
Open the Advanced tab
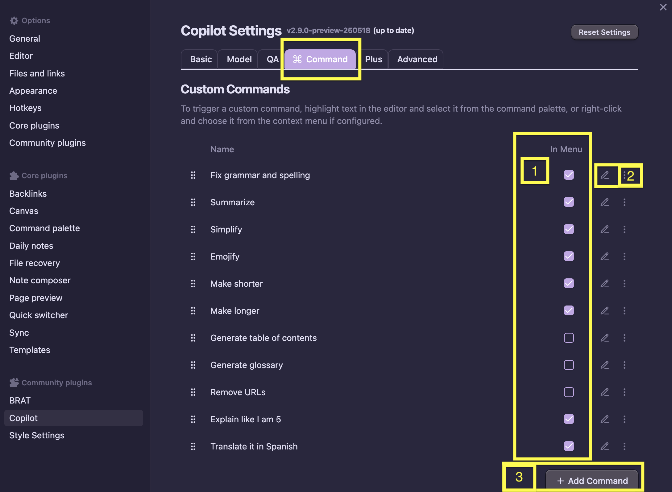[417, 59]
